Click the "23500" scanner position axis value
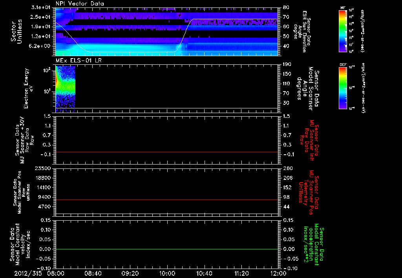 click(42, 168)
